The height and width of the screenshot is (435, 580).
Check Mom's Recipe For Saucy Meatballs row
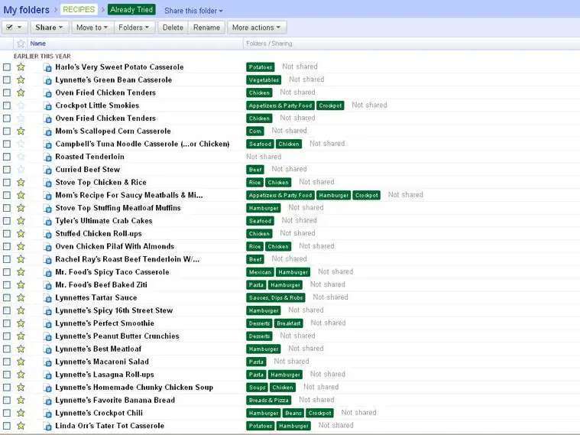coord(7,195)
